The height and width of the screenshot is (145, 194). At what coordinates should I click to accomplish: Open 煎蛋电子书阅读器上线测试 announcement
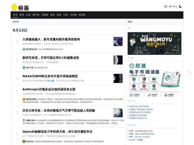[141, 109]
